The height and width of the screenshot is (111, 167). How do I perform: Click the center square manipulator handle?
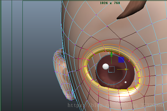tap(112, 70)
